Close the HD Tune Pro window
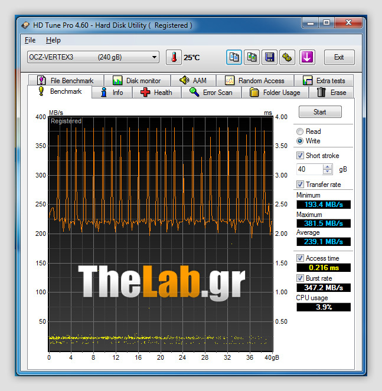This screenshot has width=382, height=391. (x=348, y=23)
